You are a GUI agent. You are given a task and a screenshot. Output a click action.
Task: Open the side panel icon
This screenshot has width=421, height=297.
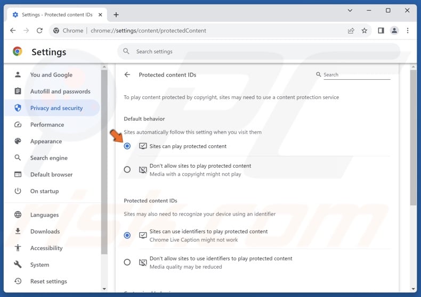coord(381,30)
